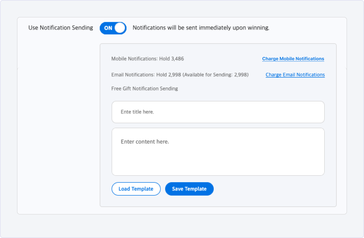Click the Use Notification Sending label
Screen dimensions: 364x238
coord(61,28)
